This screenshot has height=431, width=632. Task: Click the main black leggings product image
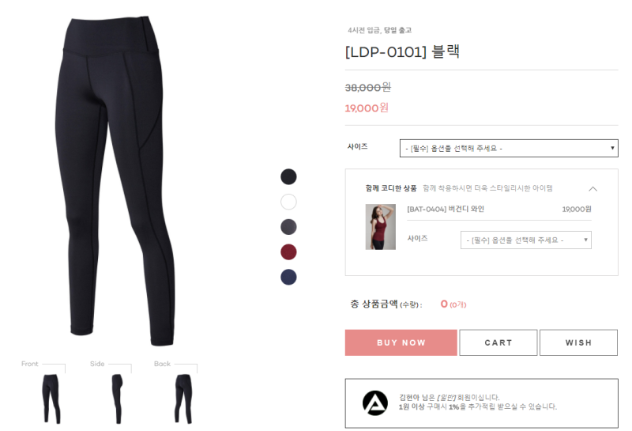point(115,181)
